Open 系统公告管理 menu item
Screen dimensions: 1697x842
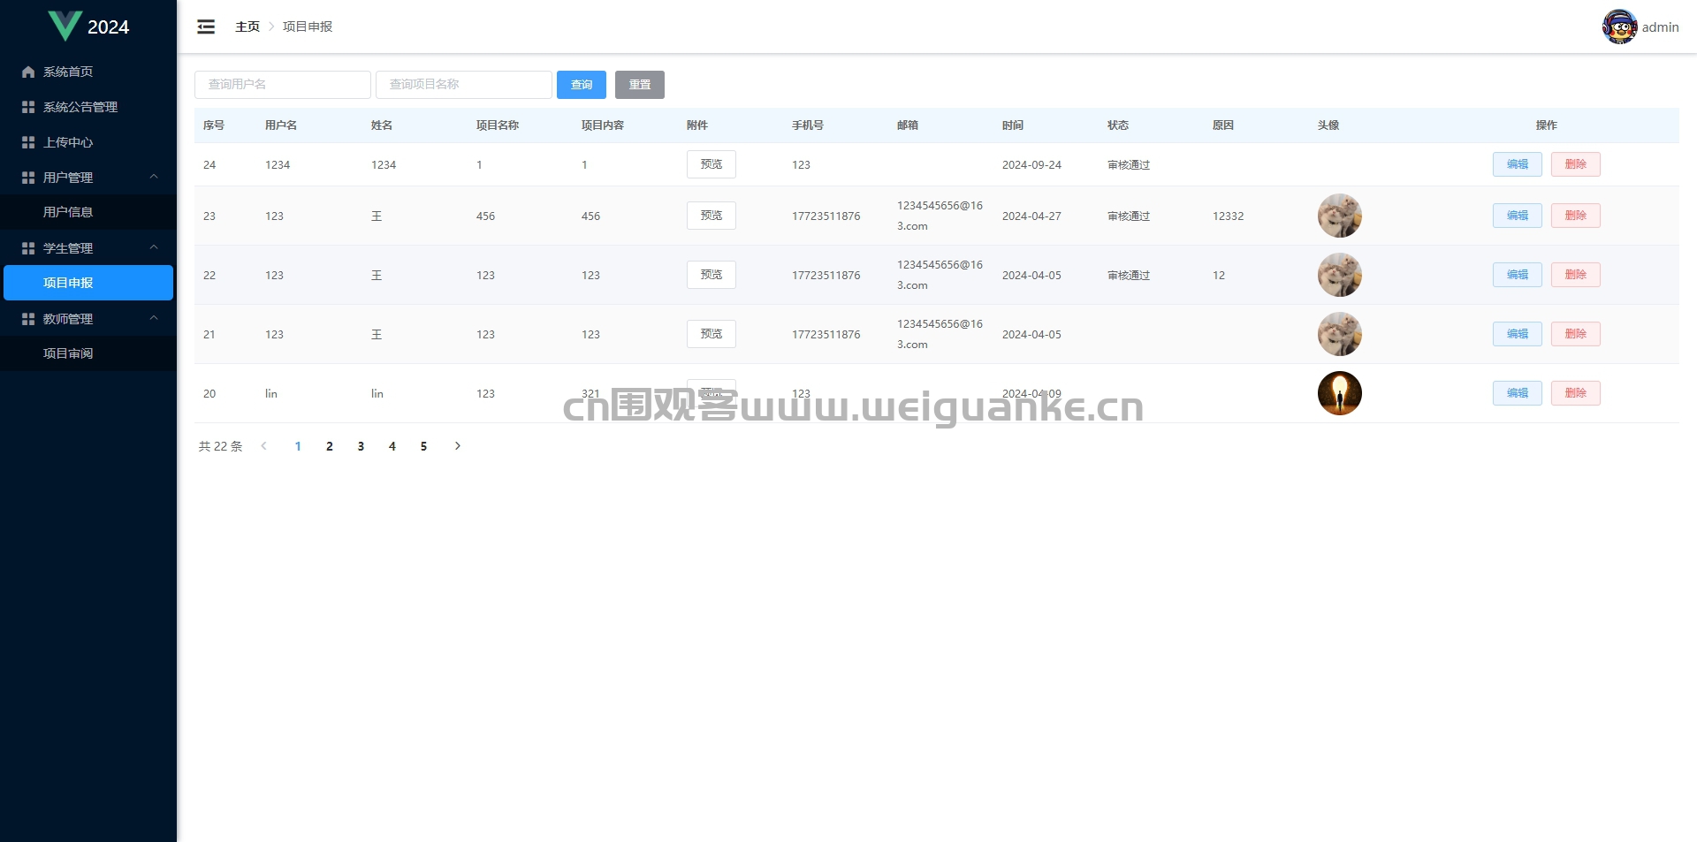tap(88, 107)
